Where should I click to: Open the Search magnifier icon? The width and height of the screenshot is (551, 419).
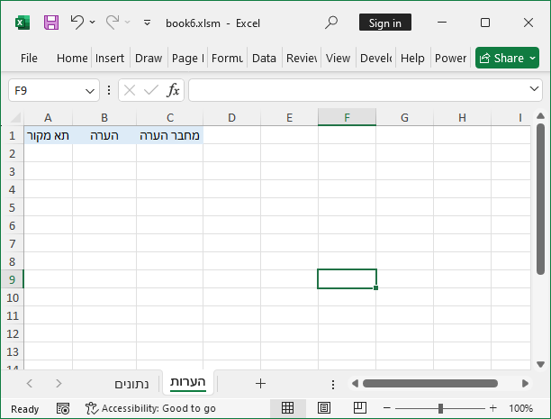(x=331, y=23)
